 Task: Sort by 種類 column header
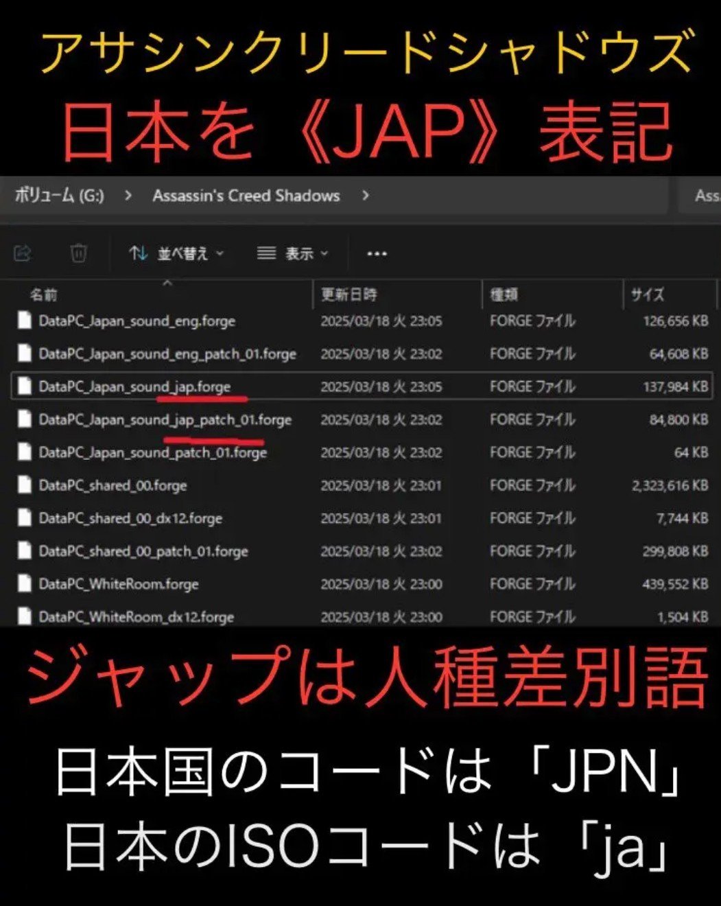(x=504, y=294)
